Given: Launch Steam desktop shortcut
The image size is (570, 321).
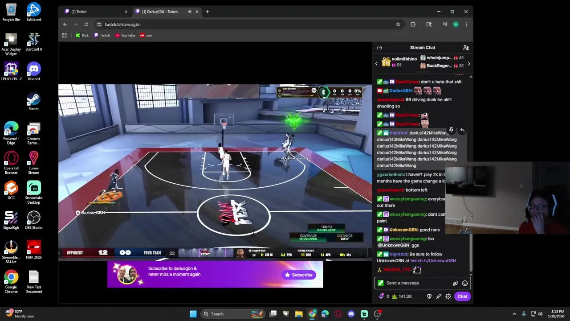Looking at the screenshot, I should tap(34, 101).
